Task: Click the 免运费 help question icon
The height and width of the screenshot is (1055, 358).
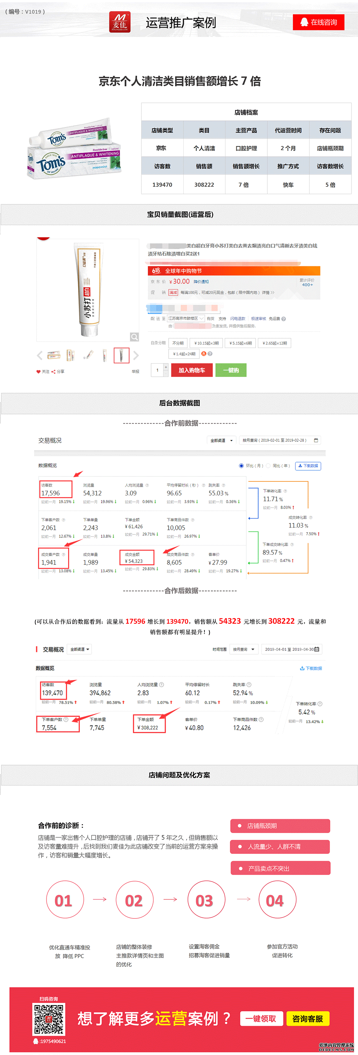Action: [284, 319]
